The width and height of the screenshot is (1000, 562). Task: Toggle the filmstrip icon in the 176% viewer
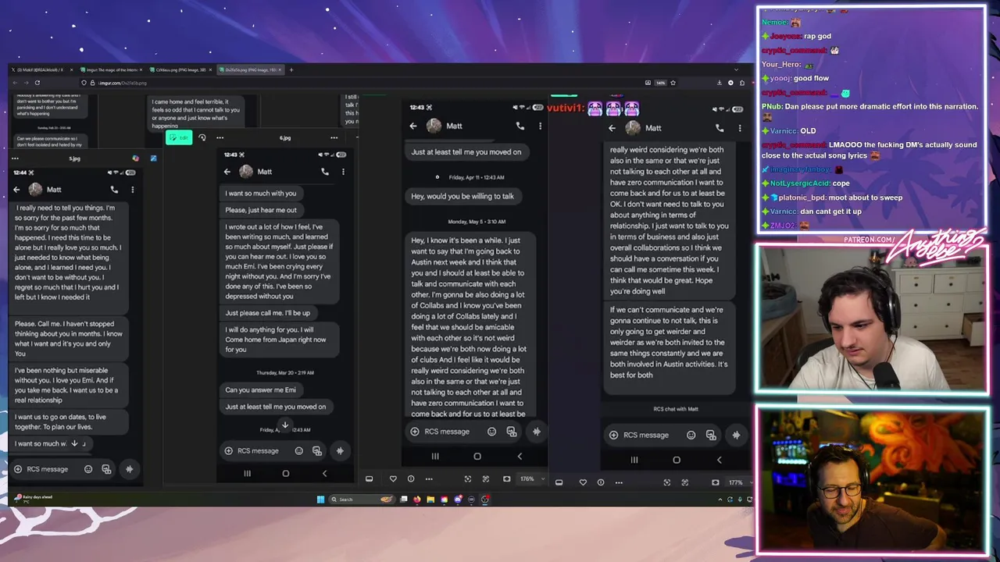pyautogui.click(x=370, y=478)
